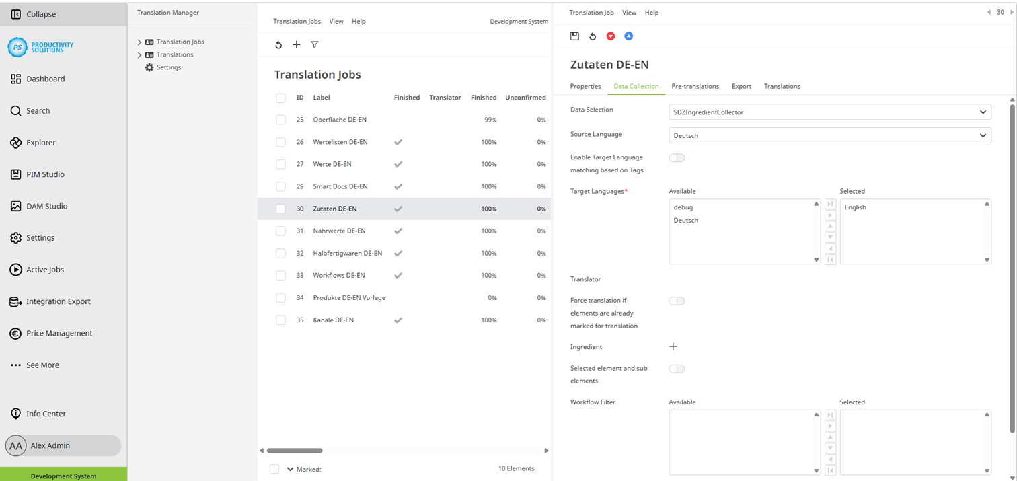Open the View menu in Translation Job panel
1017x481 pixels.
629,12
